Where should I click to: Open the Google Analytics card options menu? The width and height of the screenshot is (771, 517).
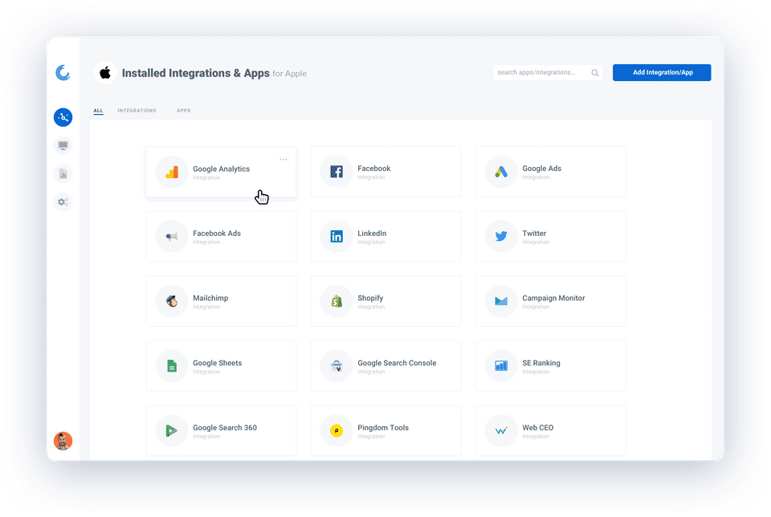point(284,159)
